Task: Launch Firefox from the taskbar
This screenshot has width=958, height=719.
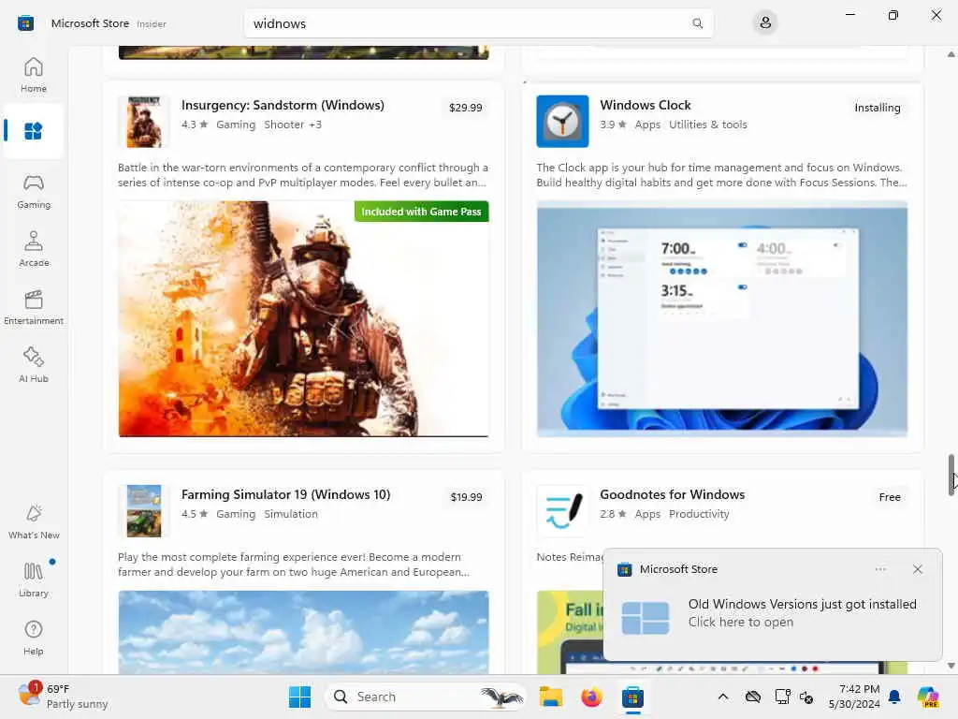Action: (591, 697)
